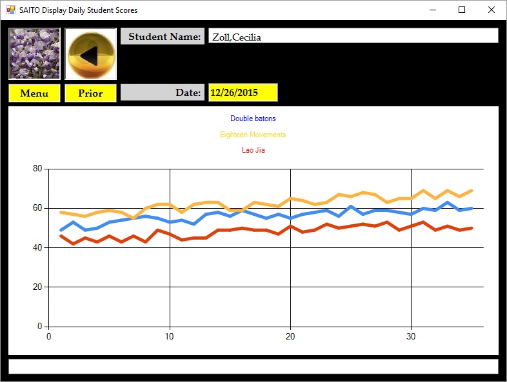507x382 pixels.
Task: Minimize the SAITO window
Action: [432, 10]
